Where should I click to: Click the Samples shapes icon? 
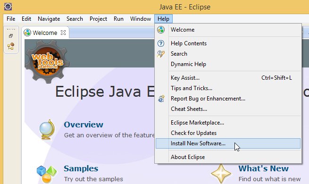coord(47,174)
